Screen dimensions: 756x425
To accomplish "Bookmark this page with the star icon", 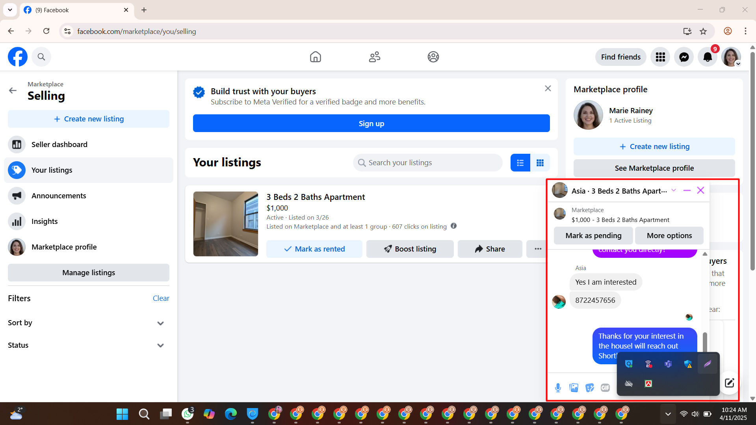I will pyautogui.click(x=703, y=31).
